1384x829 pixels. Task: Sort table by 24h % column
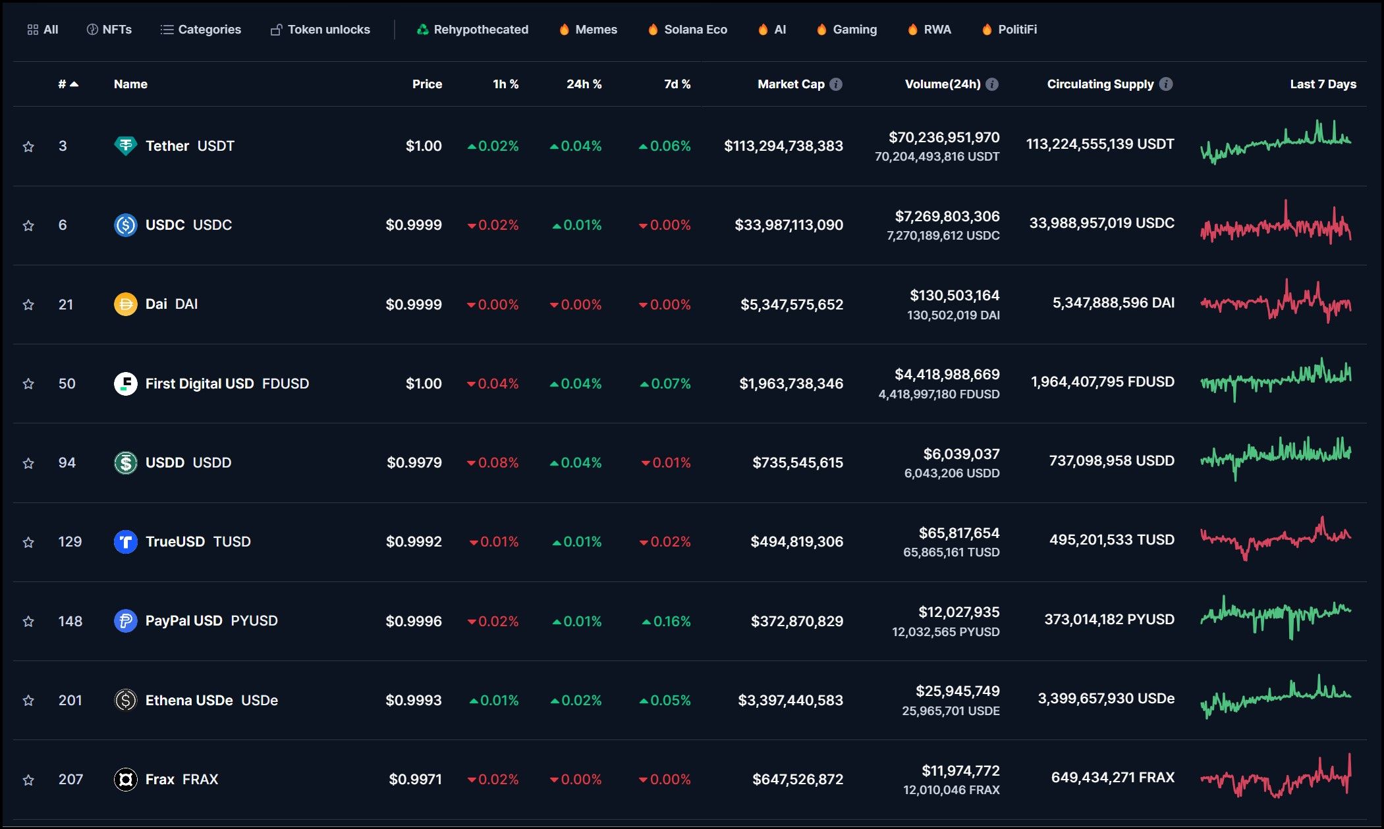coord(584,84)
